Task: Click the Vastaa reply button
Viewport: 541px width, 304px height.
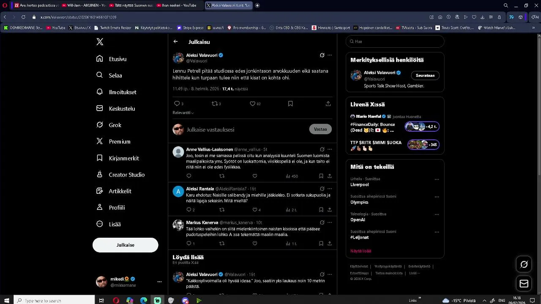Action: tap(320, 129)
